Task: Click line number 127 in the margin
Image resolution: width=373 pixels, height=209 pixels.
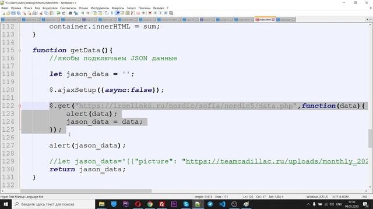Action: pyautogui.click(x=8, y=145)
